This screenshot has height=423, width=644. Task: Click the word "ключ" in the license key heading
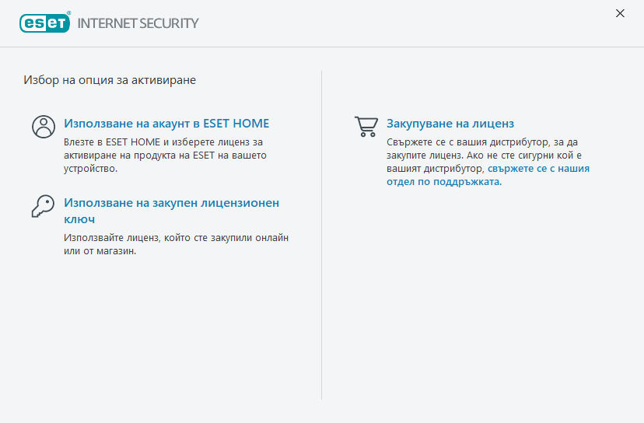(79, 219)
